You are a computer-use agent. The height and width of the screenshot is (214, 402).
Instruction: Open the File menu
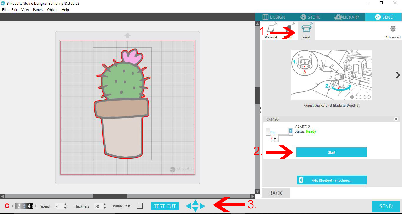(5, 10)
